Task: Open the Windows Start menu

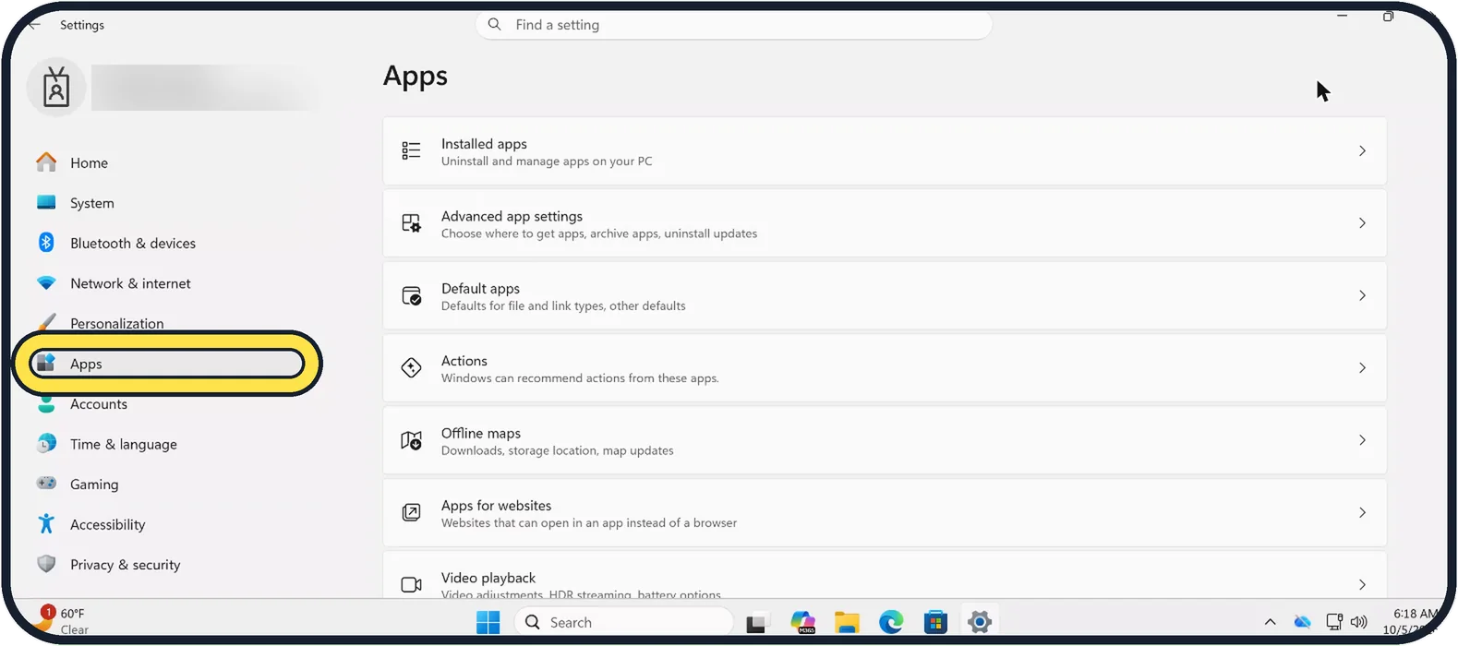Action: [x=488, y=622]
